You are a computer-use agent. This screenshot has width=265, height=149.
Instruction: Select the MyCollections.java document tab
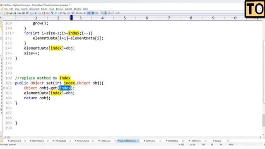point(128,141)
